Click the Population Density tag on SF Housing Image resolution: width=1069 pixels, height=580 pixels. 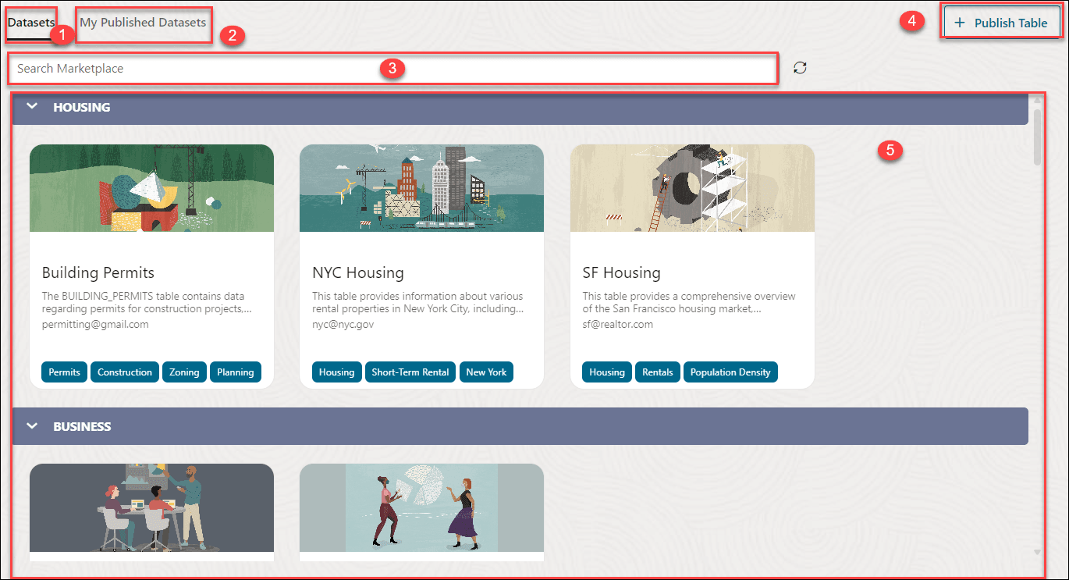(730, 372)
